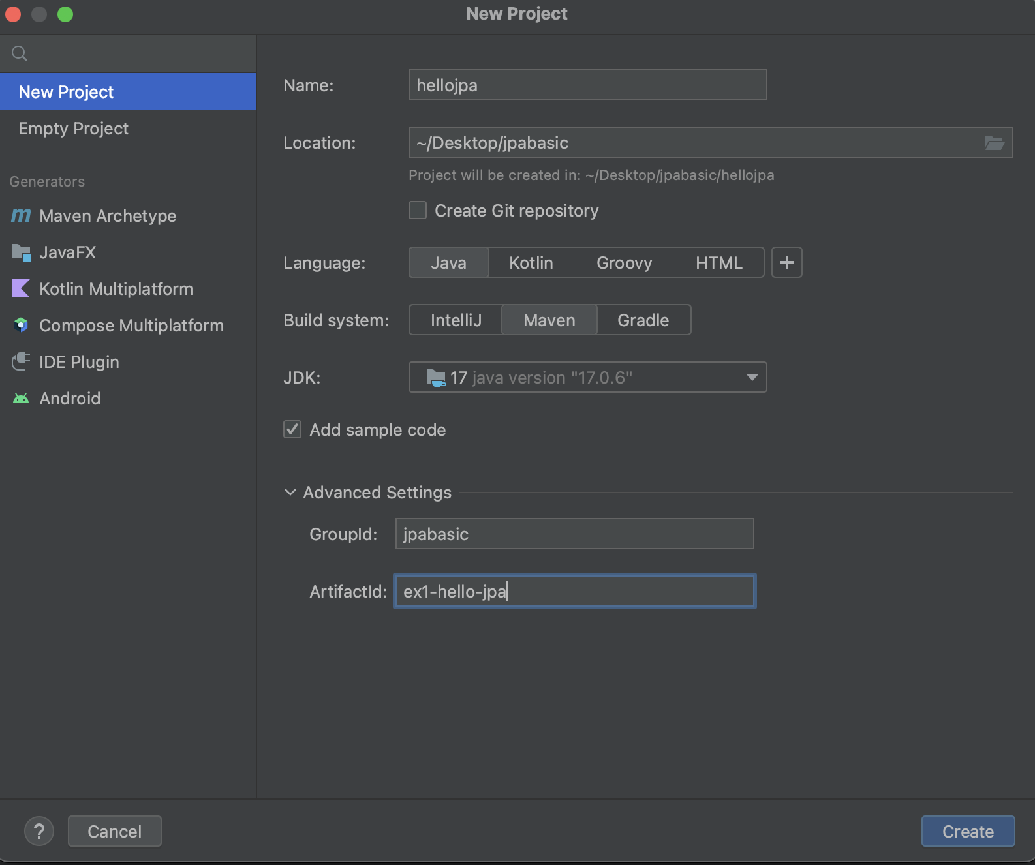Click the Name field containing hellojpa
Screen dimensions: 1035x865
click(x=587, y=85)
